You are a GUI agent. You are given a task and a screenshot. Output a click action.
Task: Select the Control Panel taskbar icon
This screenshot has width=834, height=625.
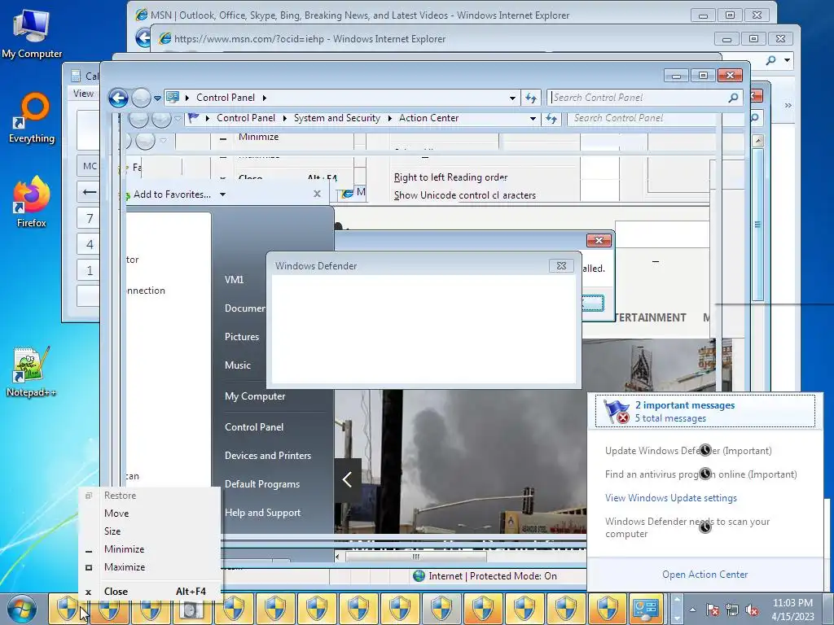click(x=645, y=609)
